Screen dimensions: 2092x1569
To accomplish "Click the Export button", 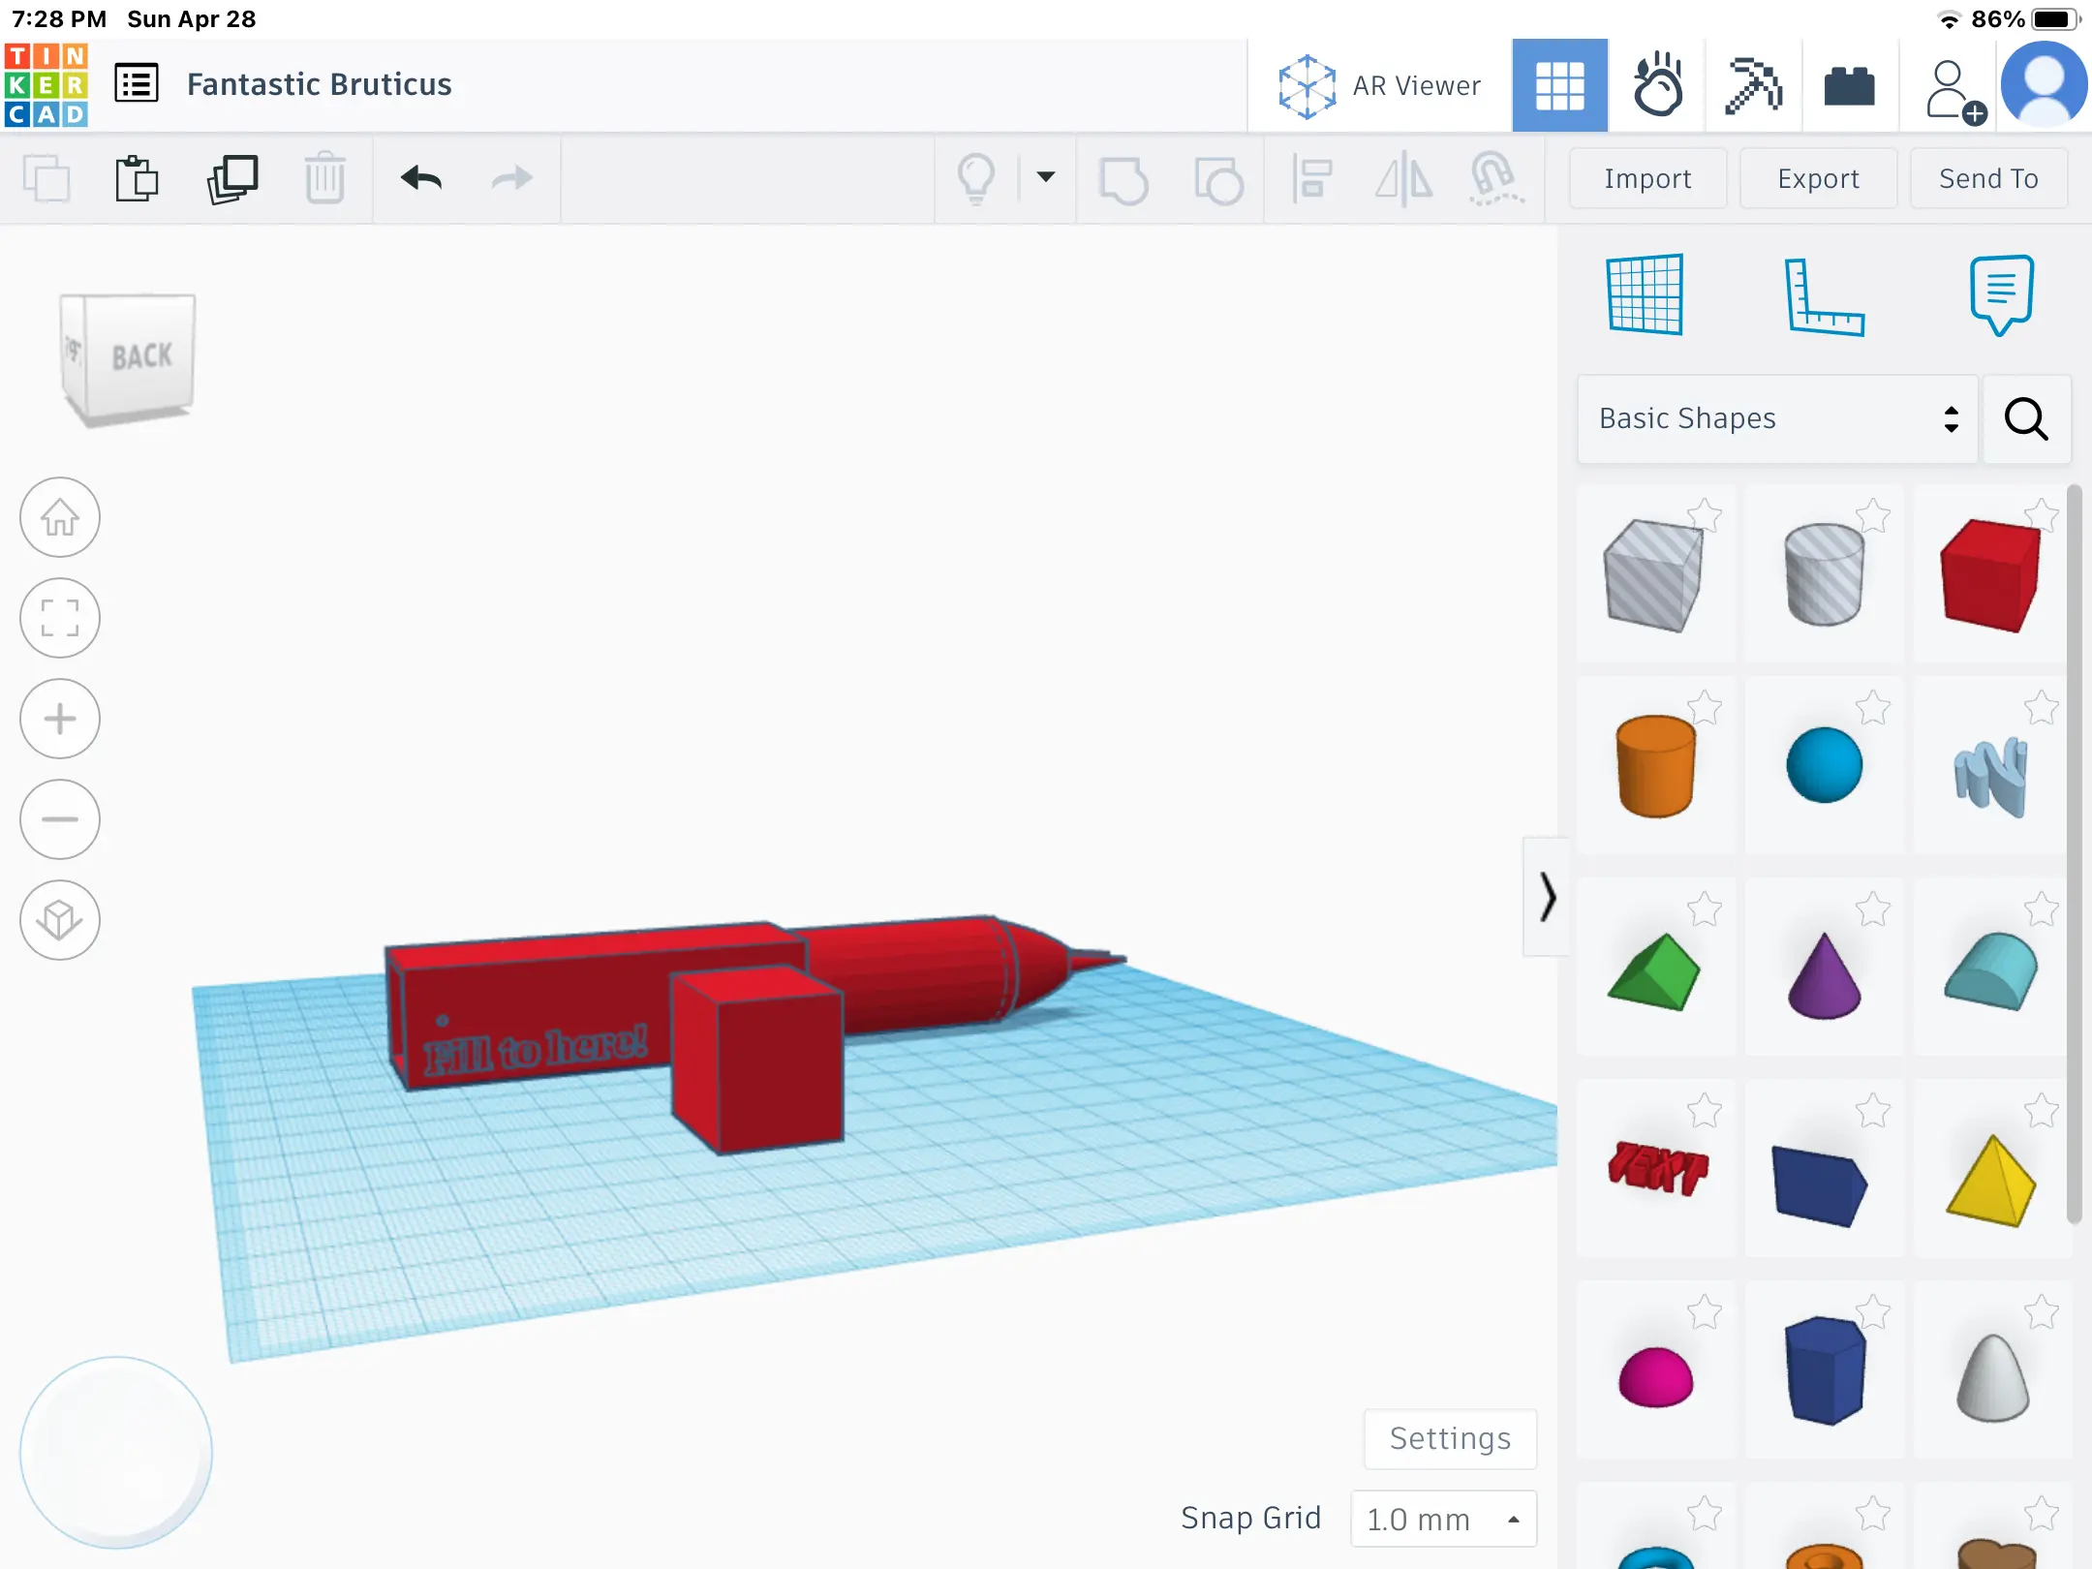I will (1818, 178).
